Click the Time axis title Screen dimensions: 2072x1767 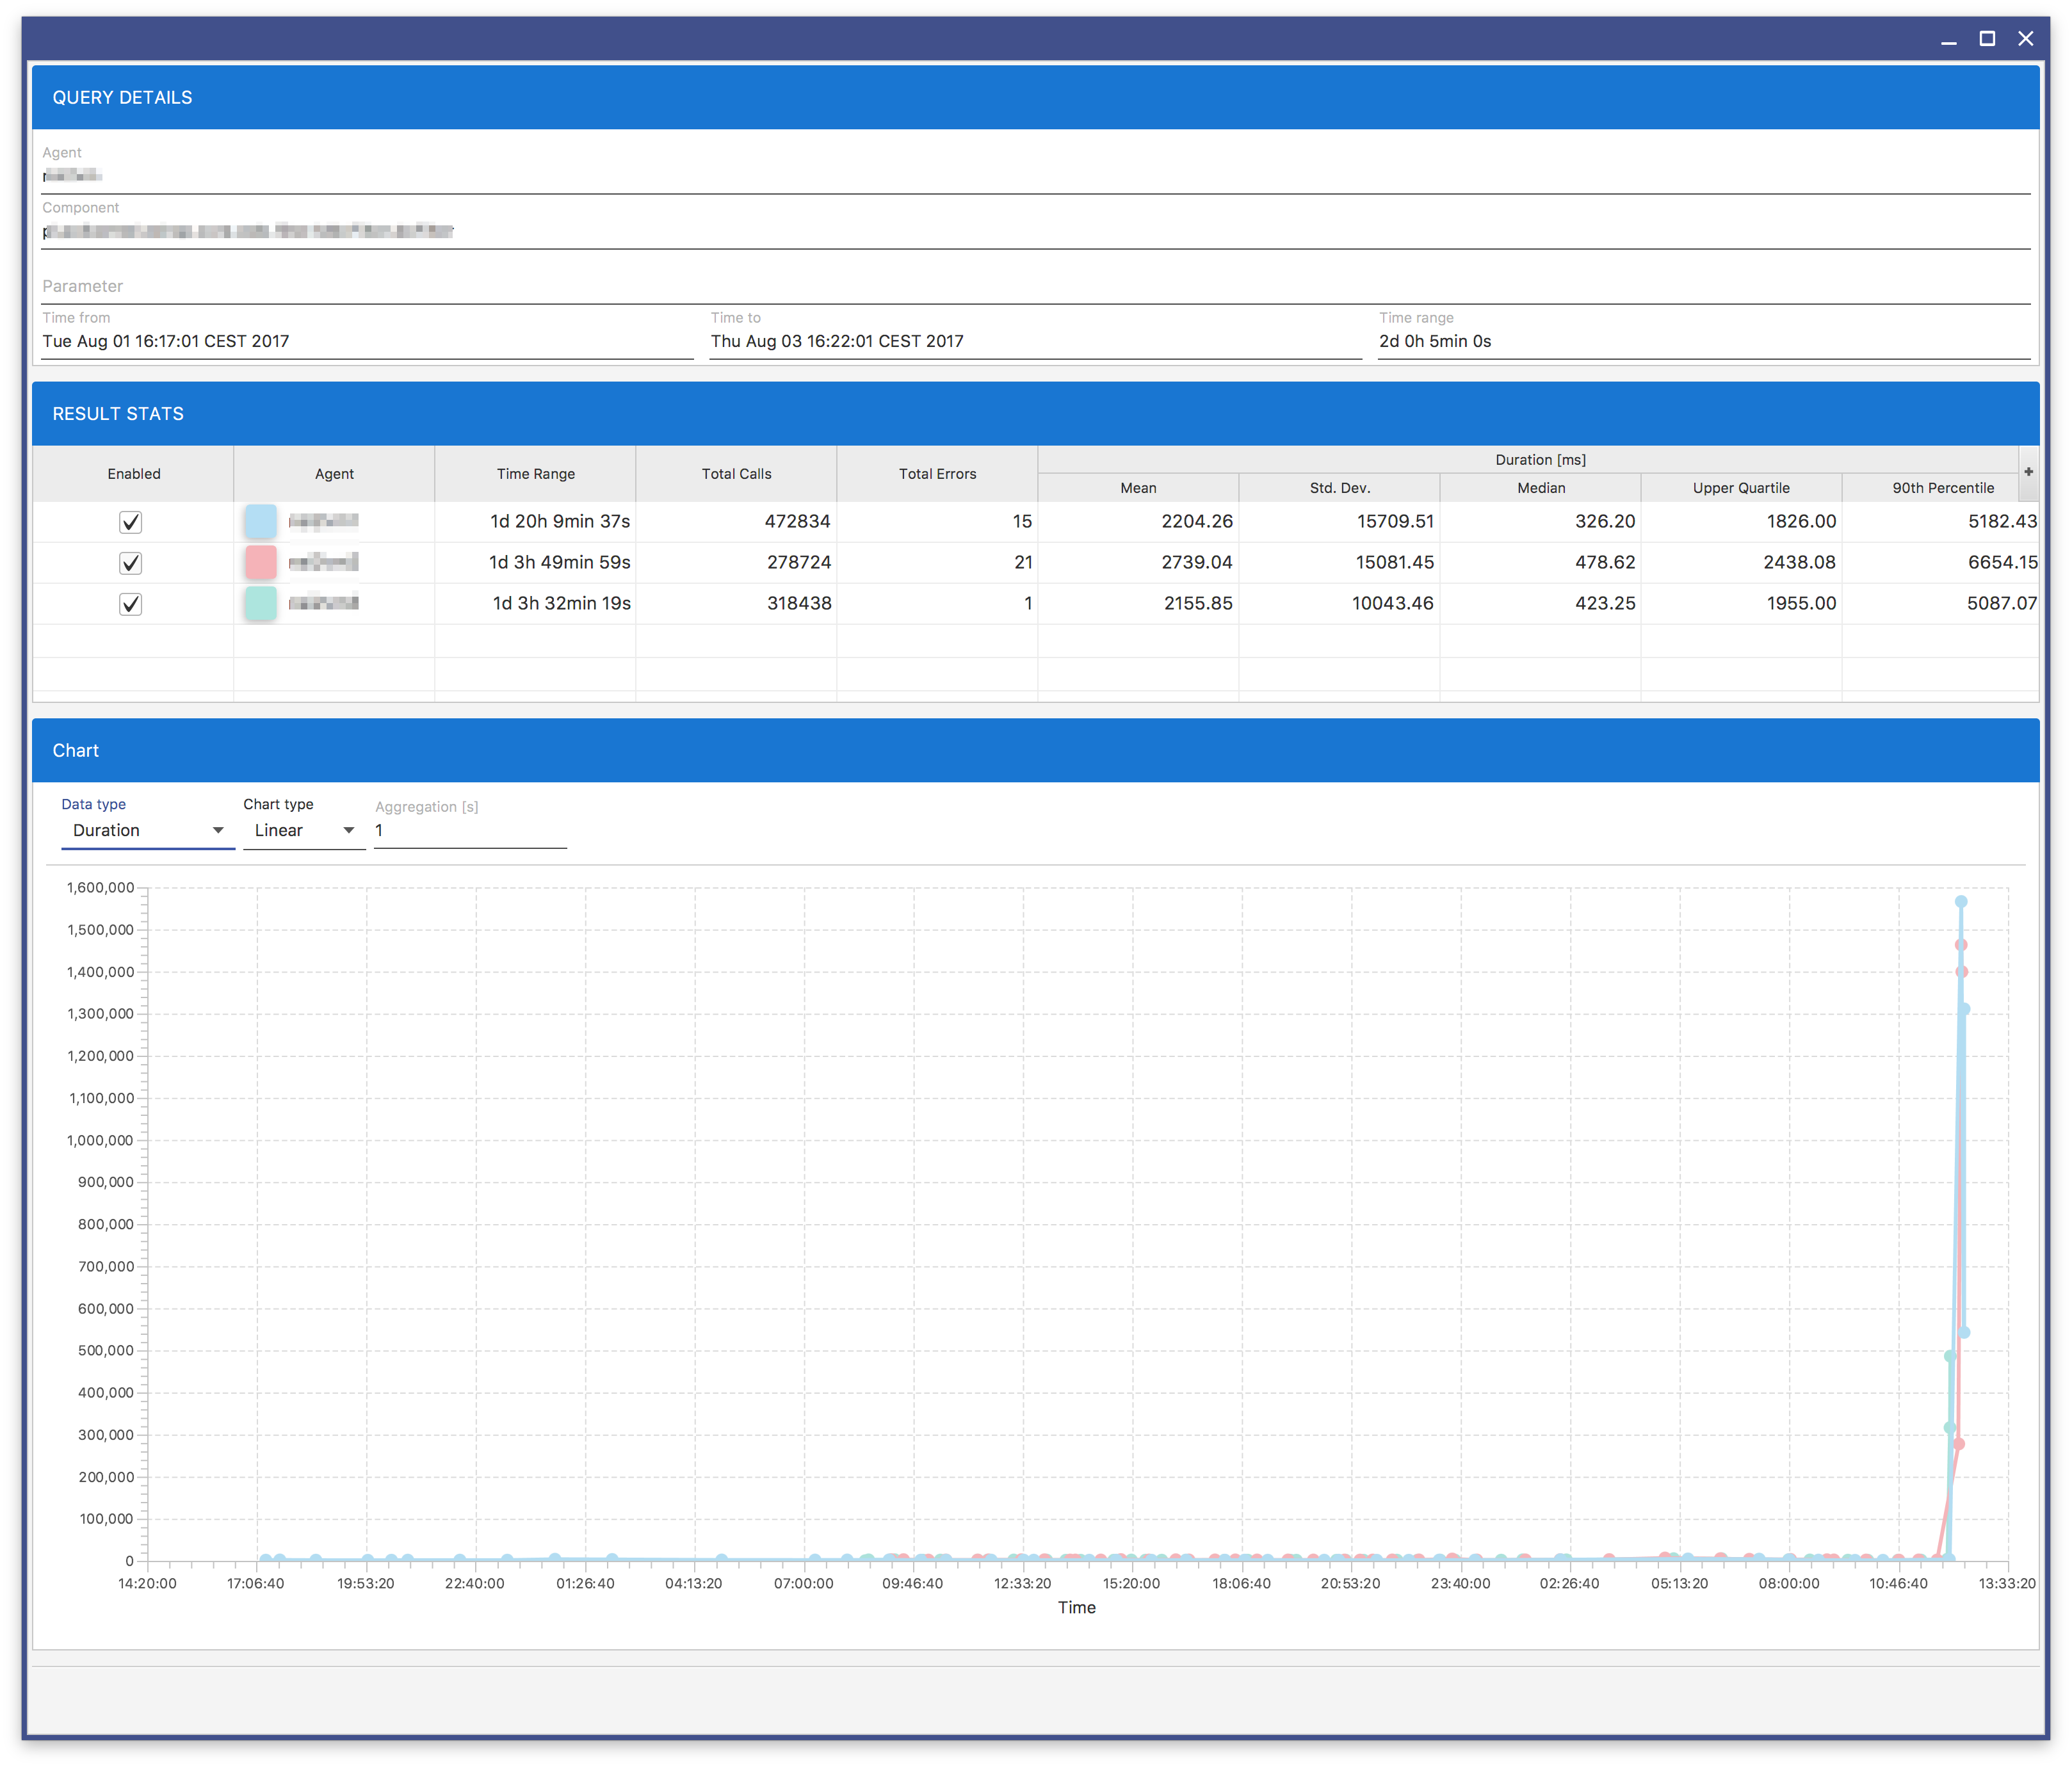coord(1077,1608)
